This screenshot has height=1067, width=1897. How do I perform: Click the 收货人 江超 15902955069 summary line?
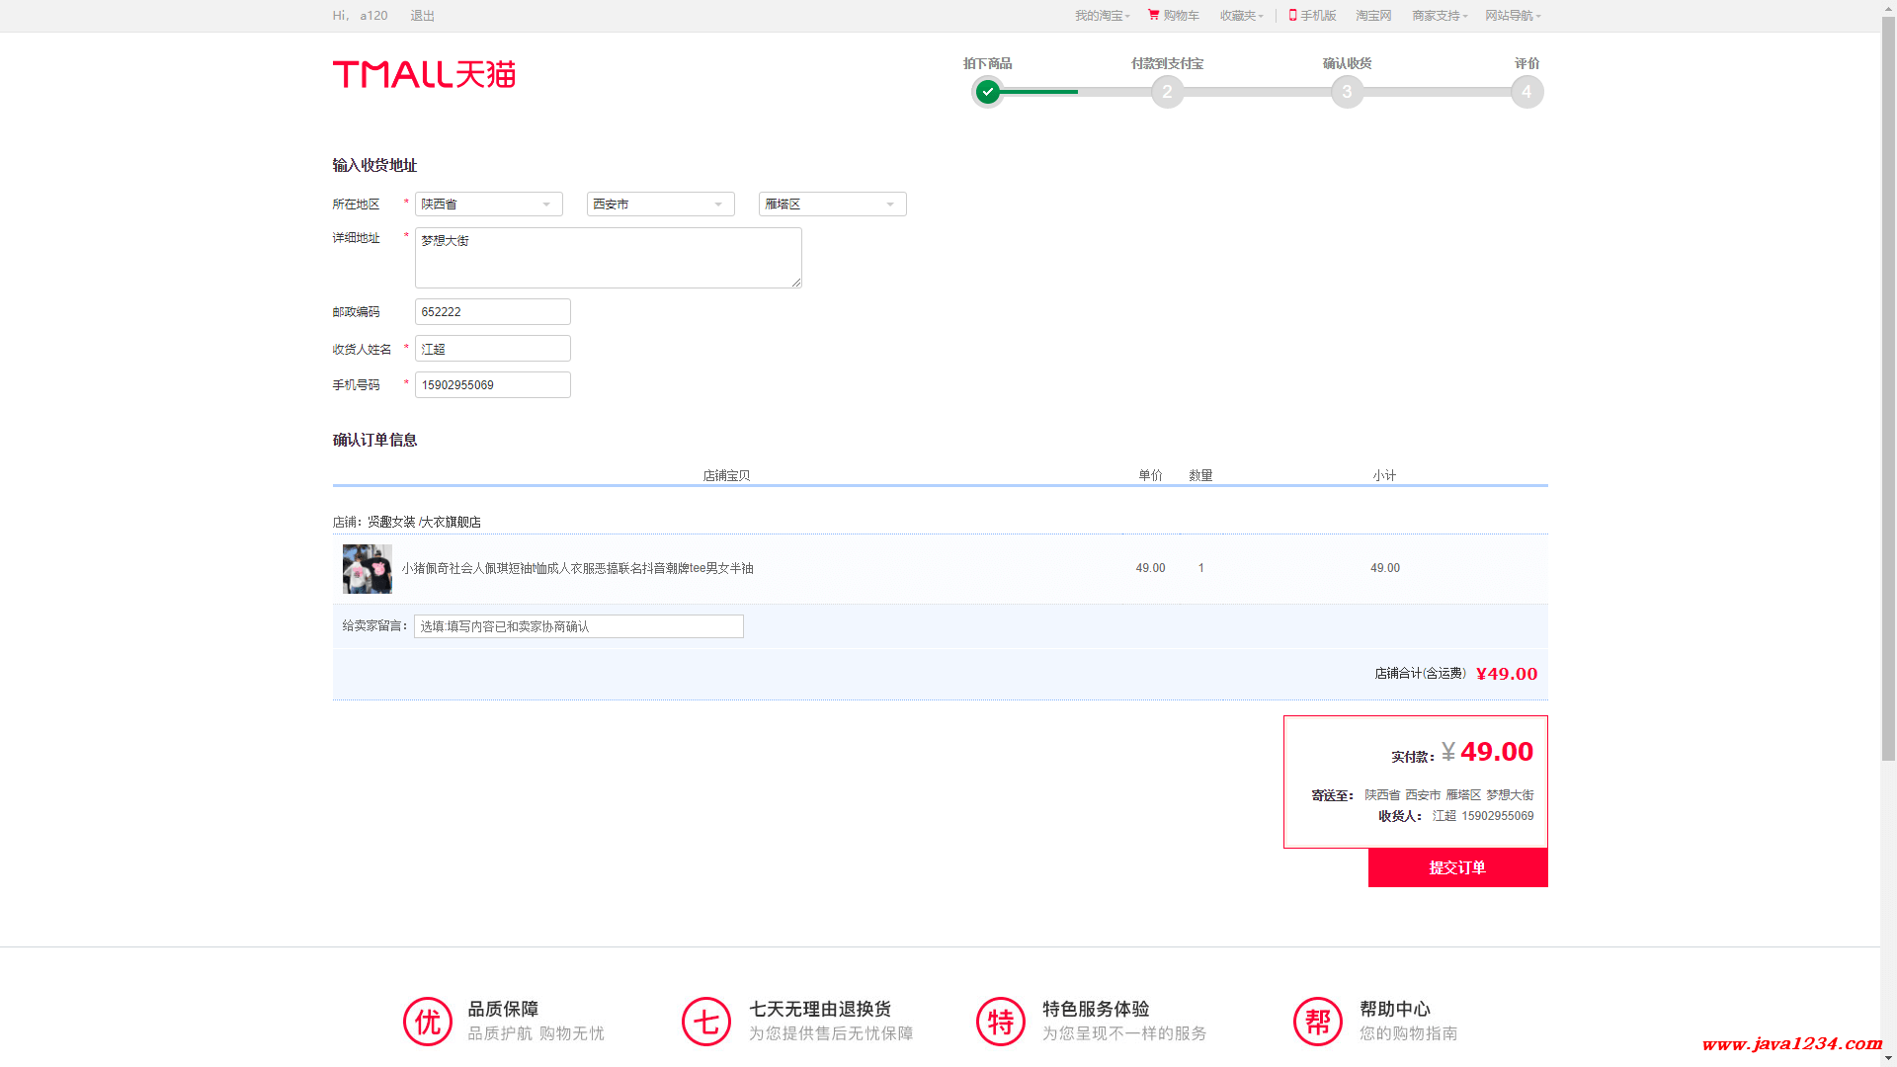(1456, 816)
